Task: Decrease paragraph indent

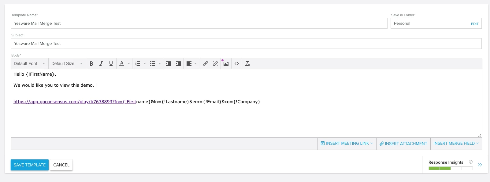Action: coord(169,64)
